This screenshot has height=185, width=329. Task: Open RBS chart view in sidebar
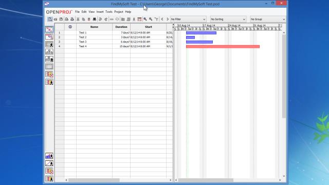49,59
